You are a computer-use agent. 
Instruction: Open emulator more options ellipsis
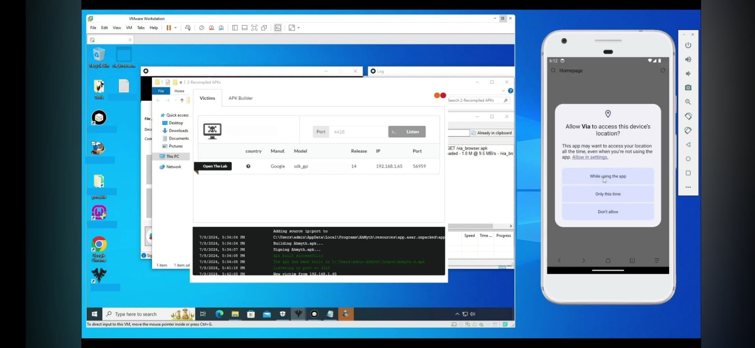click(x=688, y=187)
